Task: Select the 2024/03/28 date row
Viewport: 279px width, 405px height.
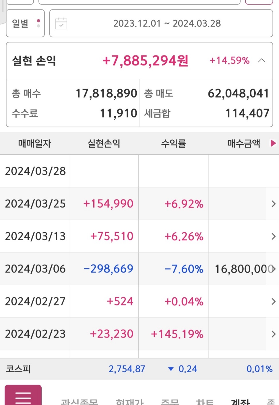Action: 35,171
